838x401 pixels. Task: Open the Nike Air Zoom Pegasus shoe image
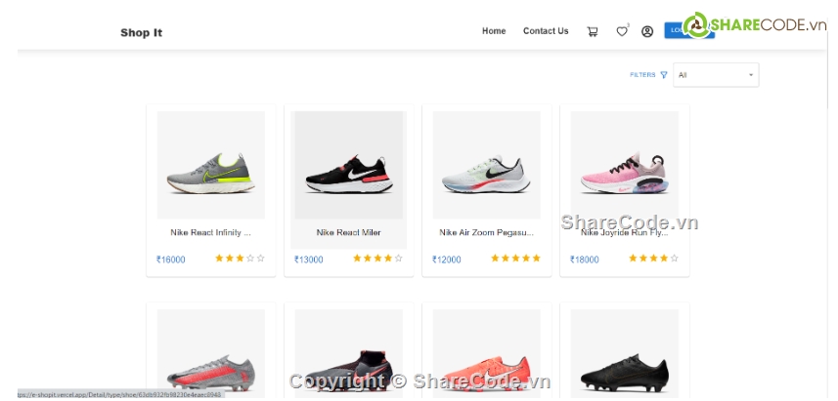coord(487,165)
